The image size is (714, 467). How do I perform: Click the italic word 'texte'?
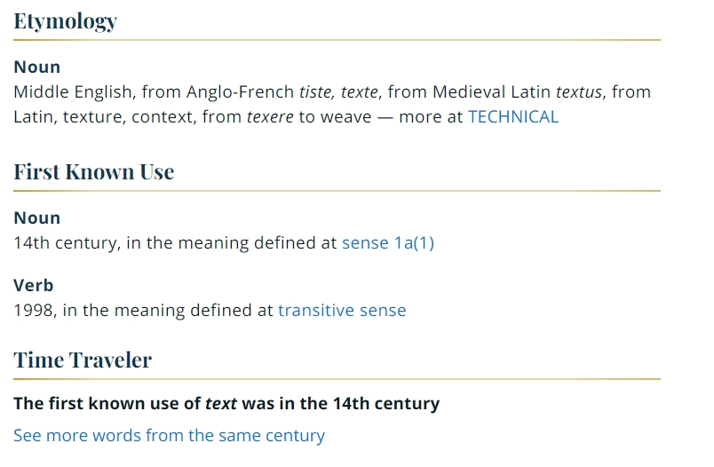(360, 92)
